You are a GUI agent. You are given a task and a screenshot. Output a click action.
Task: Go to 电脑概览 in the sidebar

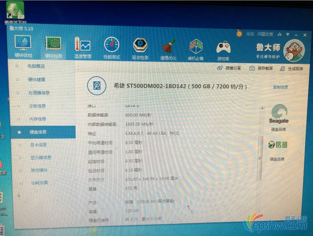click(x=36, y=66)
